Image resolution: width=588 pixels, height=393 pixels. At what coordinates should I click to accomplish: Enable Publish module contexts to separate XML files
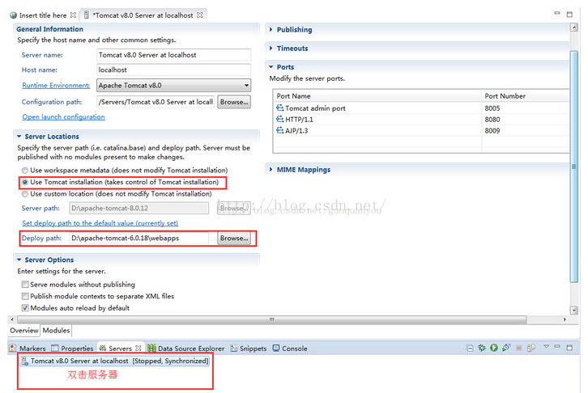[25, 296]
